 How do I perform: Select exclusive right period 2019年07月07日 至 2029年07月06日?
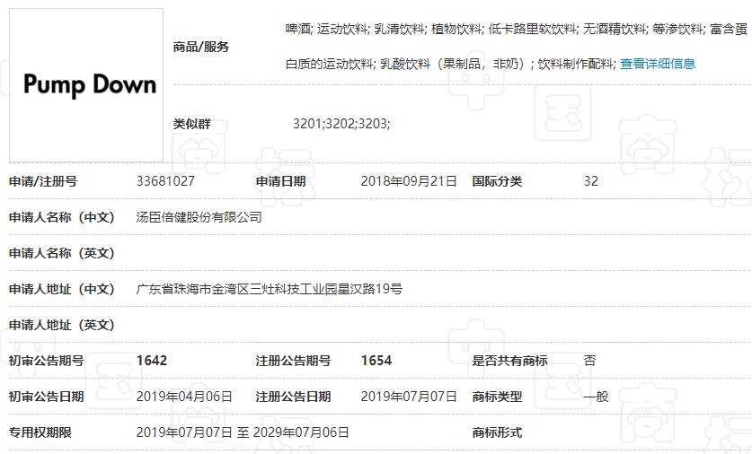point(243,432)
